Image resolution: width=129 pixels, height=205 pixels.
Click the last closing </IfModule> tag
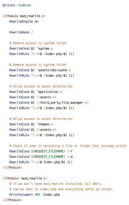[12, 200]
